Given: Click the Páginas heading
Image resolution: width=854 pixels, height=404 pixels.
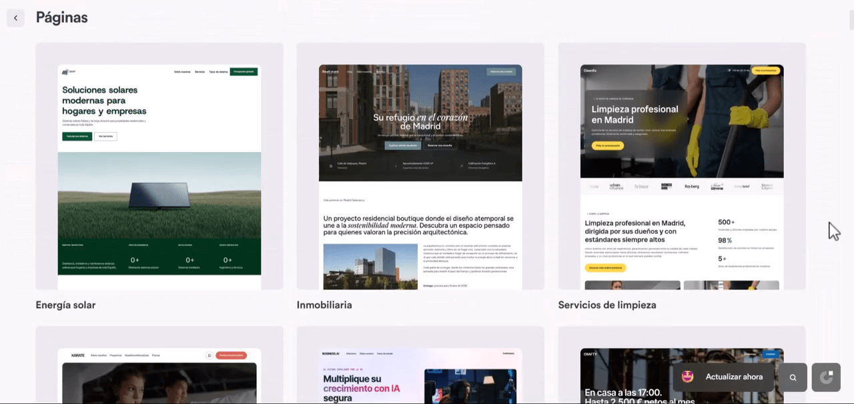Looking at the screenshot, I should (61, 17).
